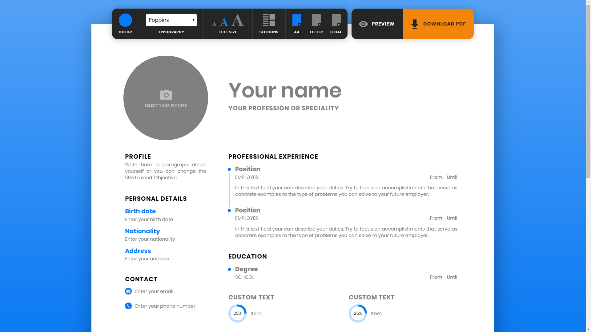Click the Your name heading field
Viewport: 591px width, 332px height.
point(285,90)
